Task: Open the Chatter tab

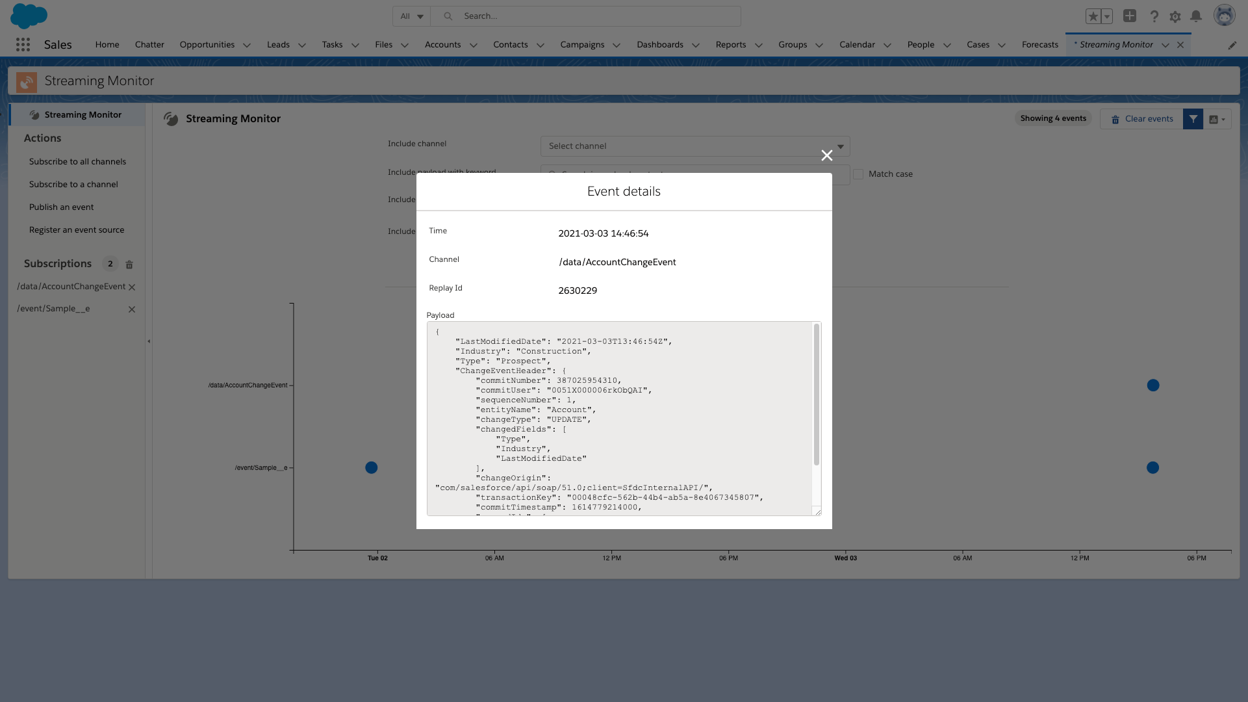Action: pyautogui.click(x=149, y=44)
